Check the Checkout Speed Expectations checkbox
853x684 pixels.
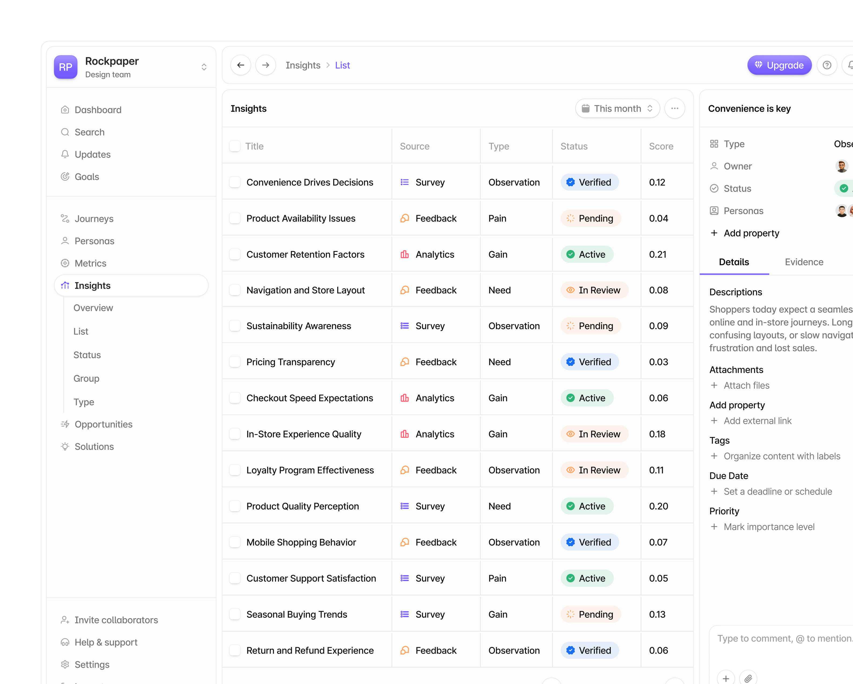tap(235, 398)
